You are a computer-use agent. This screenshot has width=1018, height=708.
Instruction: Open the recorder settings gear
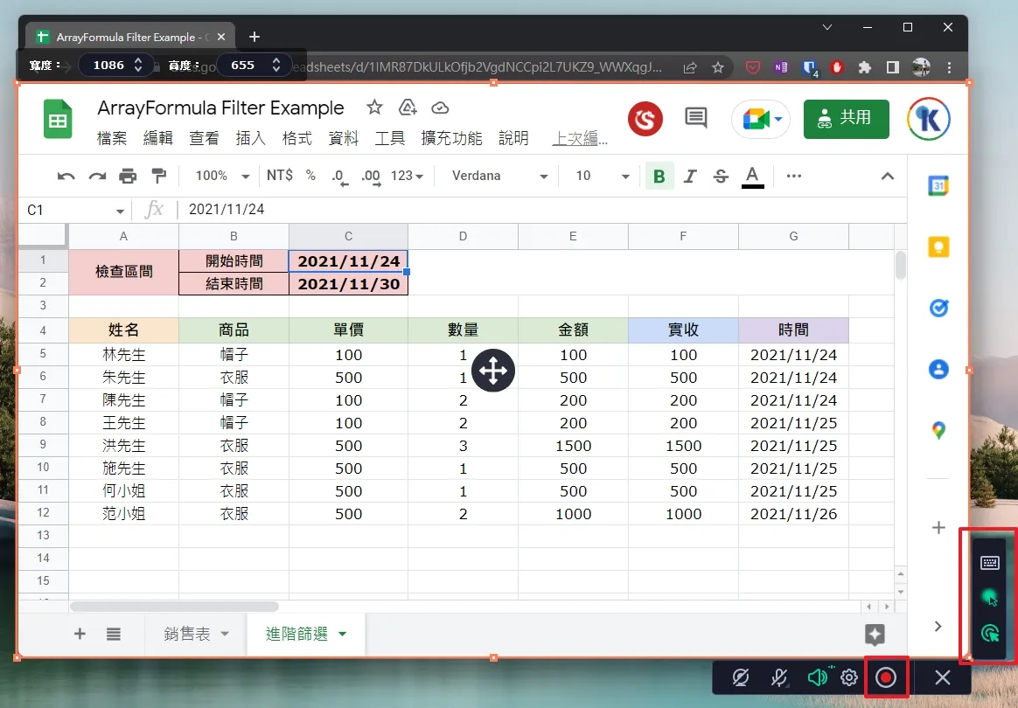[849, 677]
